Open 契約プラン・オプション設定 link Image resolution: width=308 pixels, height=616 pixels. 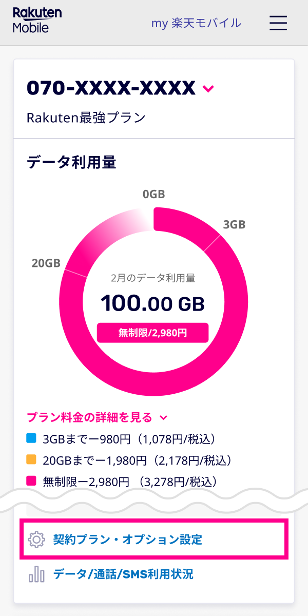tap(128, 540)
